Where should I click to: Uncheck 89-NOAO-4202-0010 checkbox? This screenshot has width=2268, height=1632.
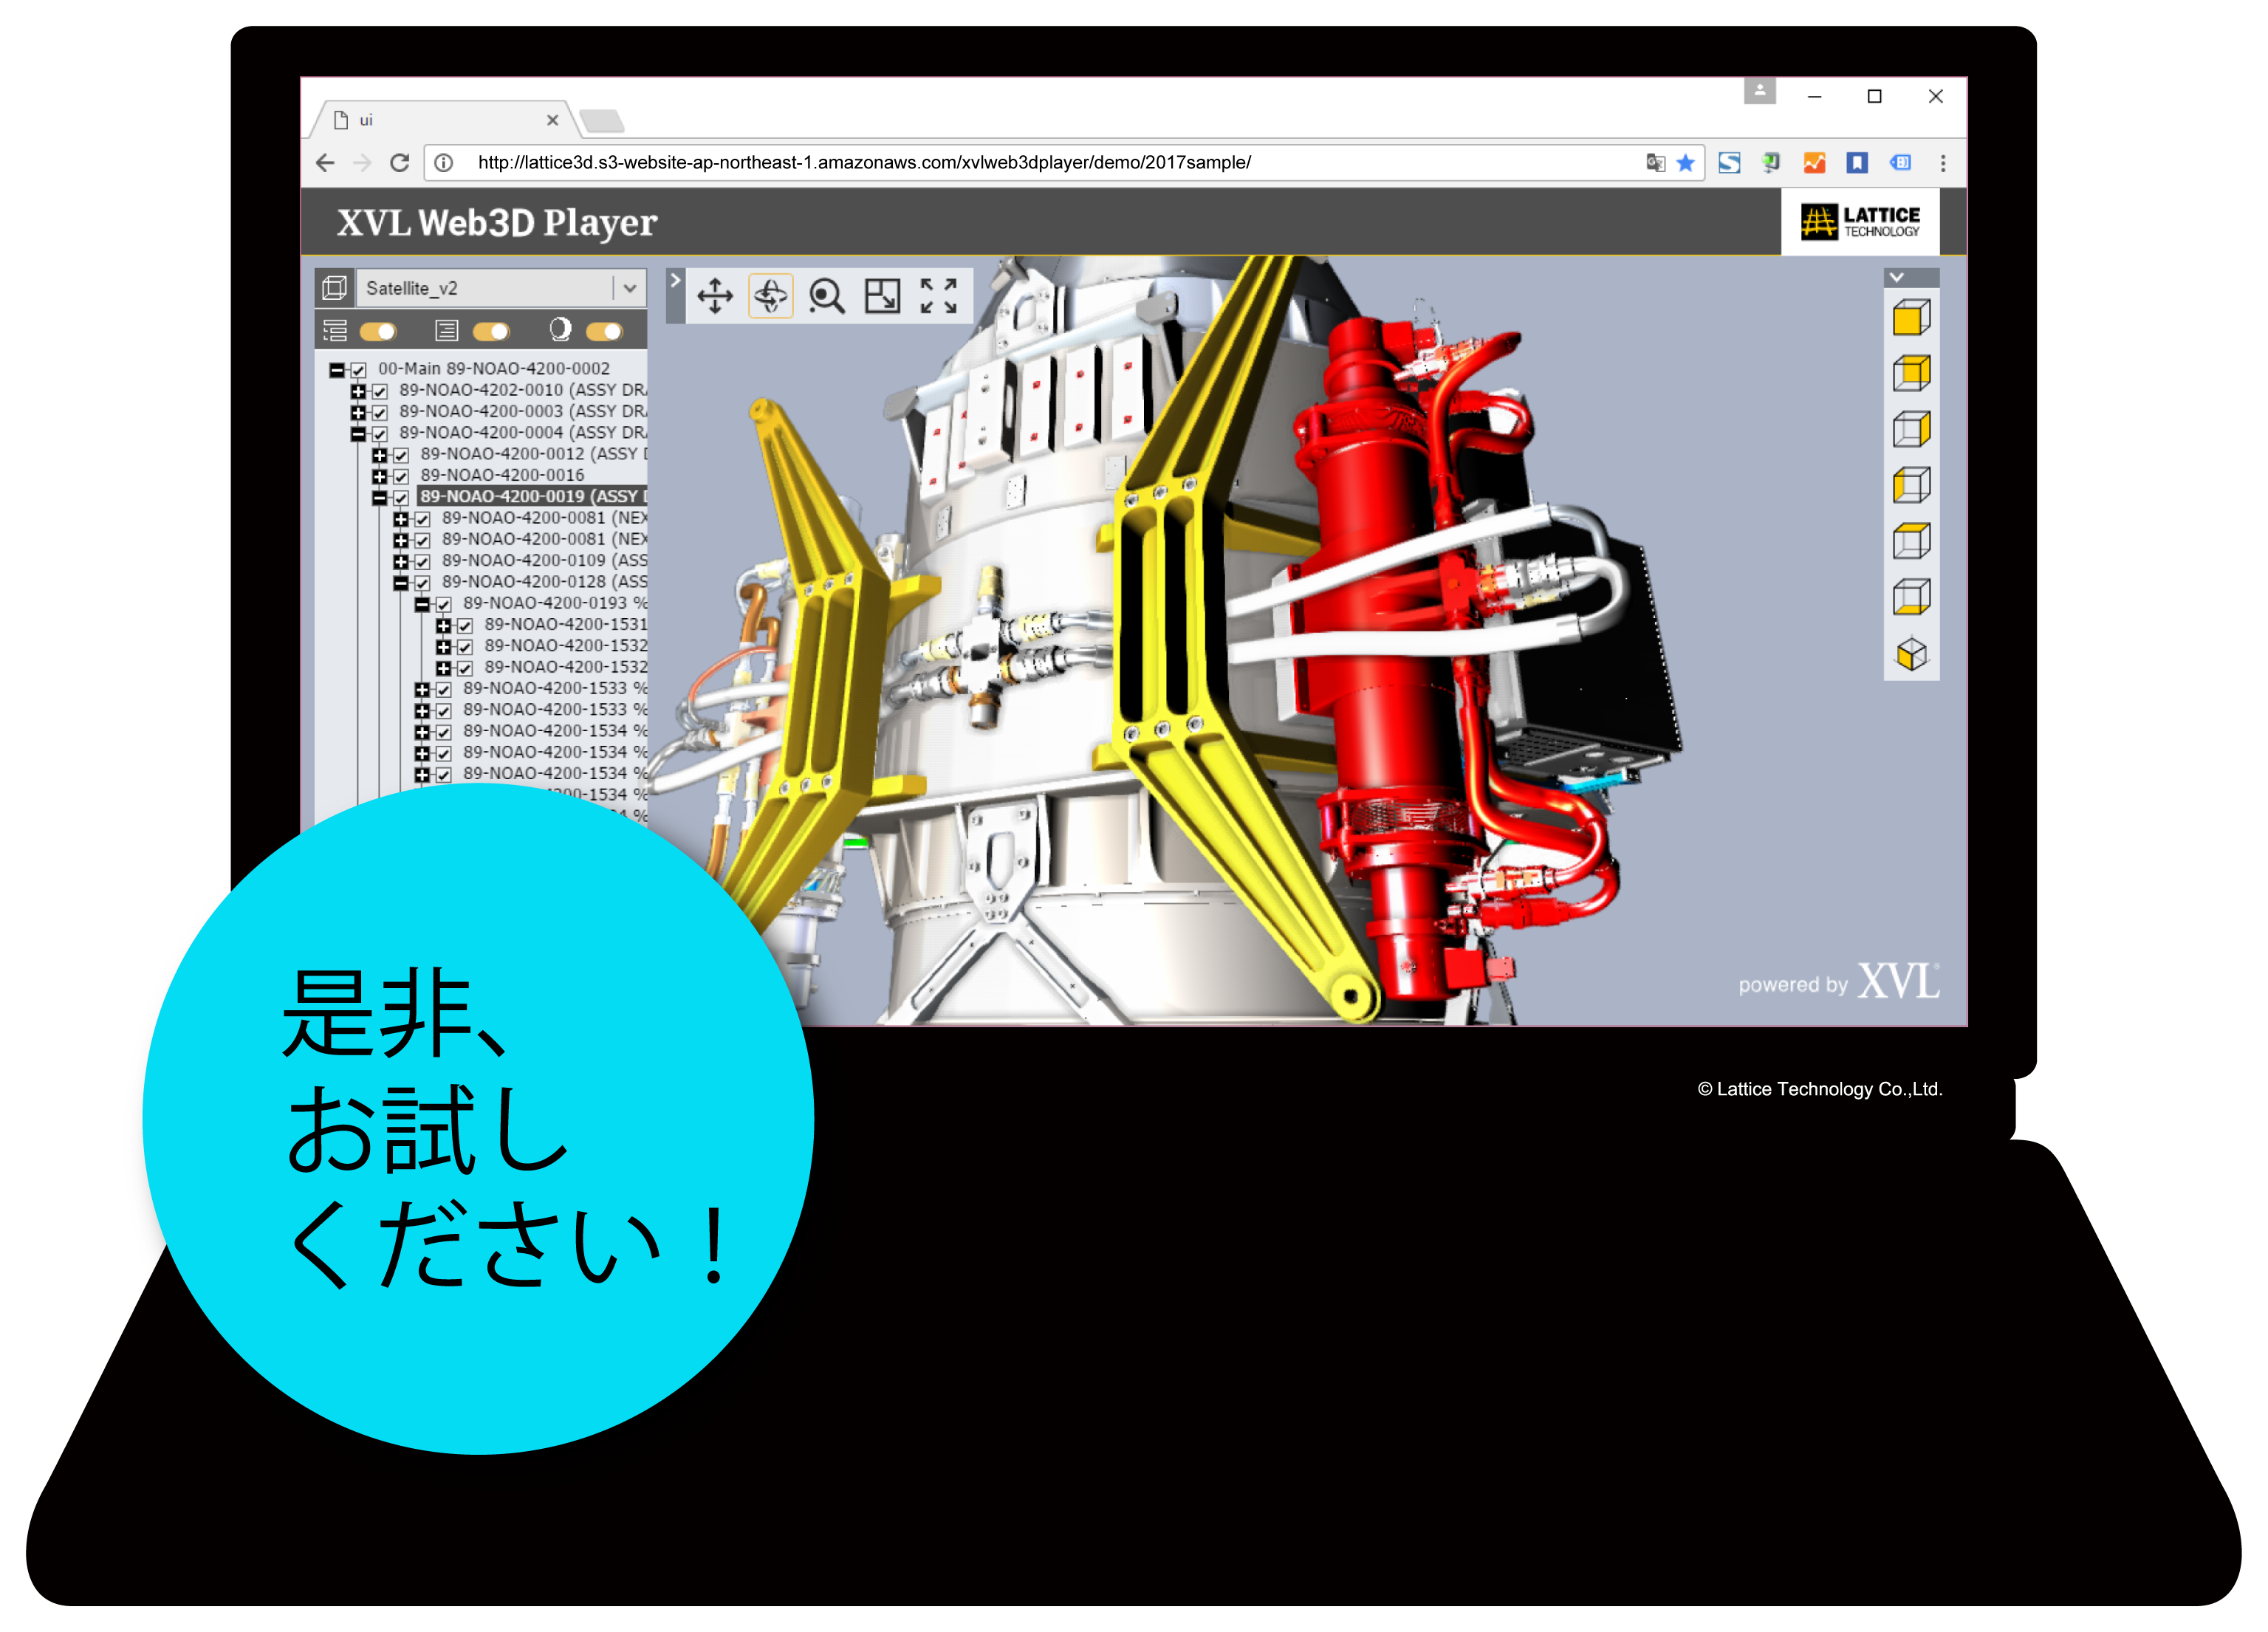click(379, 391)
